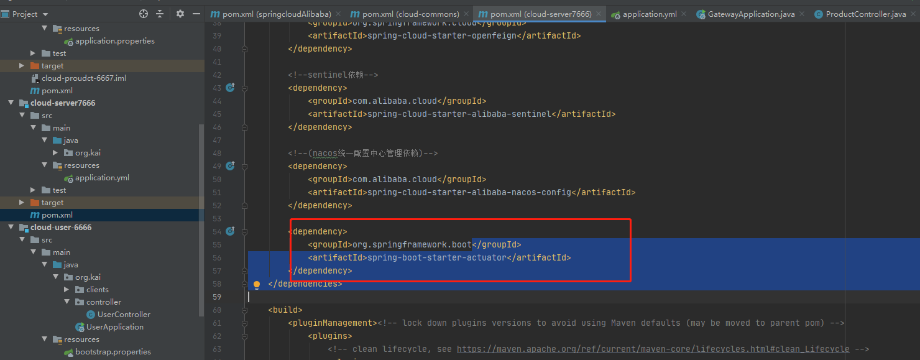
Task: Click the Maven icon of highlighted pom.xml
Action: pos(35,215)
